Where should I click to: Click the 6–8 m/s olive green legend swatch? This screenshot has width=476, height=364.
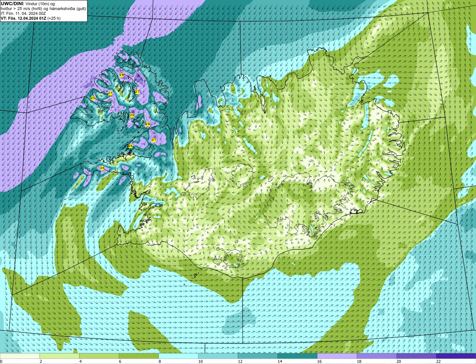click(x=139, y=356)
